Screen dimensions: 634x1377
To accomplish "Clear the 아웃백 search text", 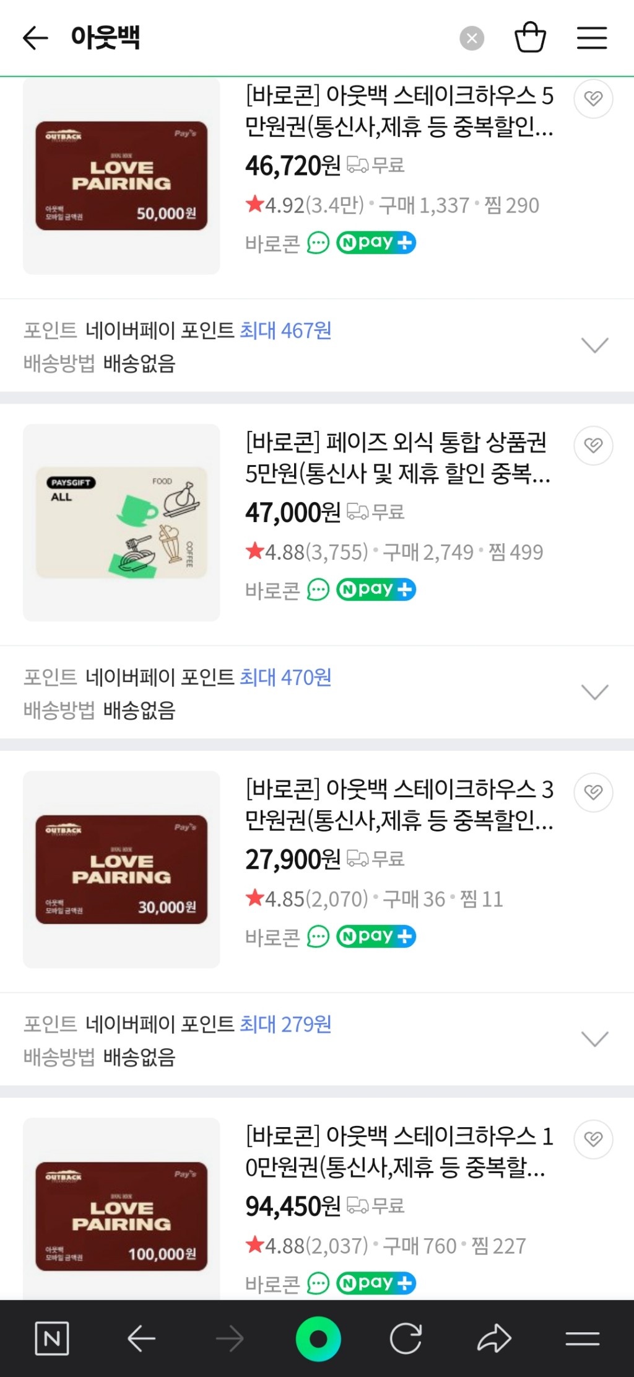I will 472,38.
